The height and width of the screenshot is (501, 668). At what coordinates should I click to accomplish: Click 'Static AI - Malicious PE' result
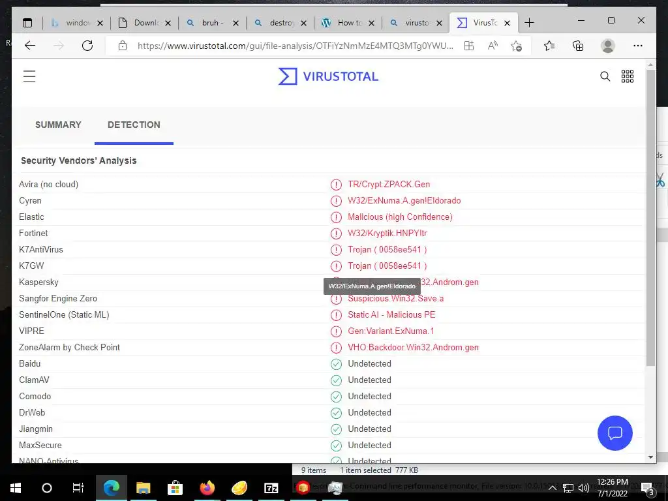[391, 315]
